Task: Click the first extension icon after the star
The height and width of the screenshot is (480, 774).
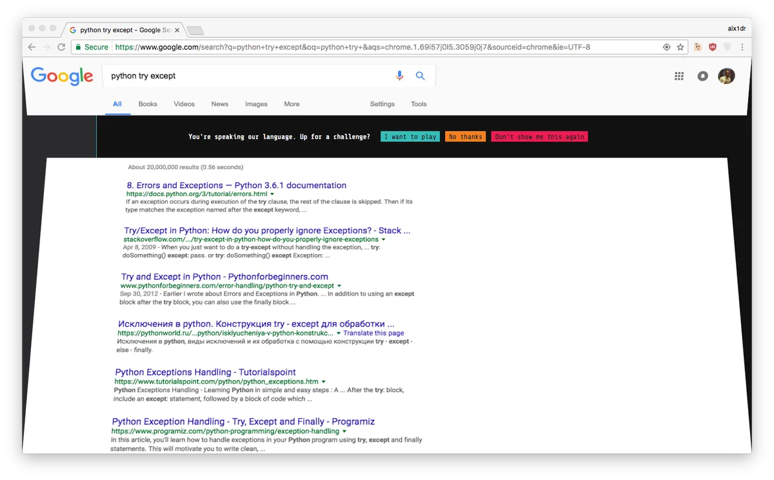Action: click(698, 47)
